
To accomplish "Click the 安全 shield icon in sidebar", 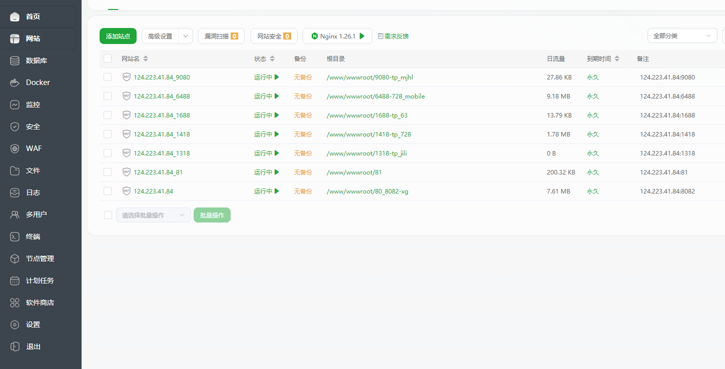I will pyautogui.click(x=15, y=126).
